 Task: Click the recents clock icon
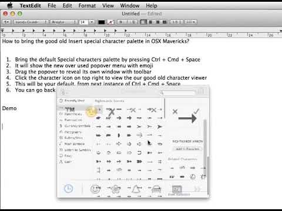point(68,189)
